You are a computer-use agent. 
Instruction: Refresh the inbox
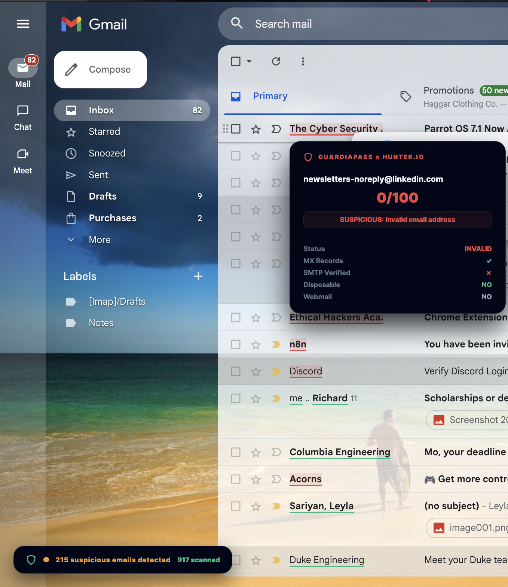click(276, 61)
